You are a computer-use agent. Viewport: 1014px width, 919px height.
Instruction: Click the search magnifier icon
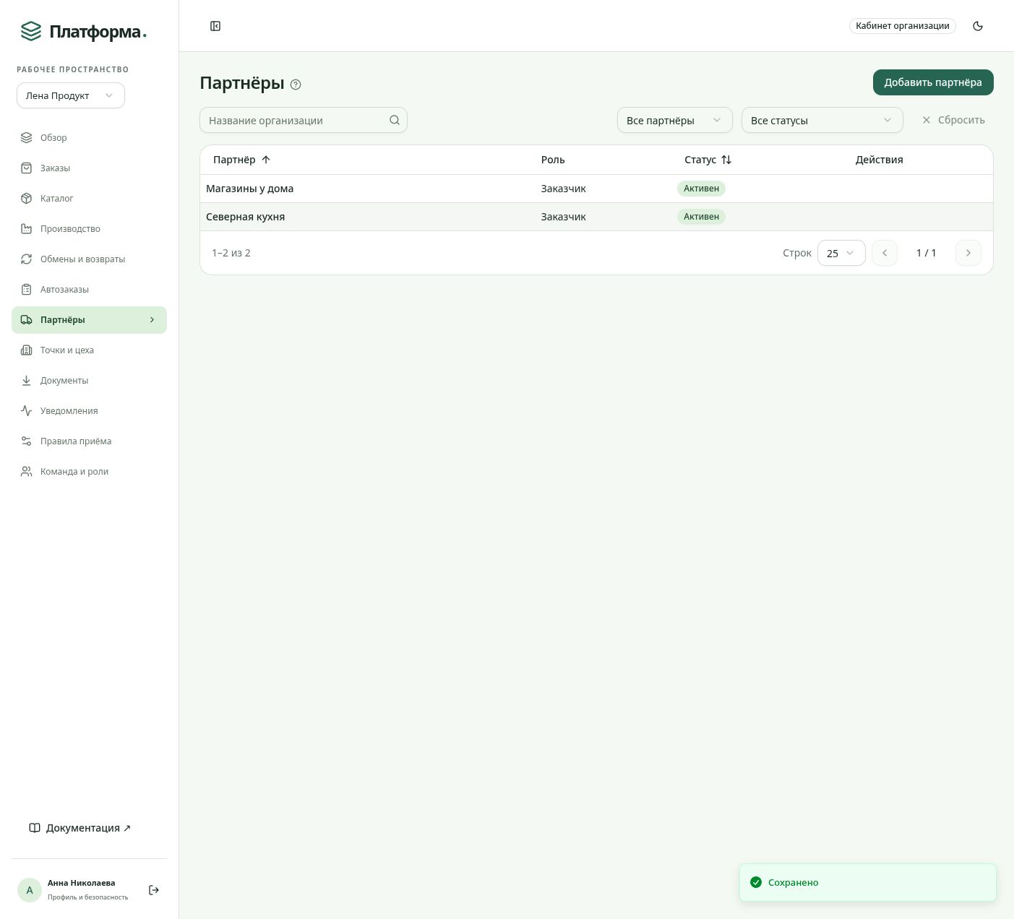(x=395, y=120)
